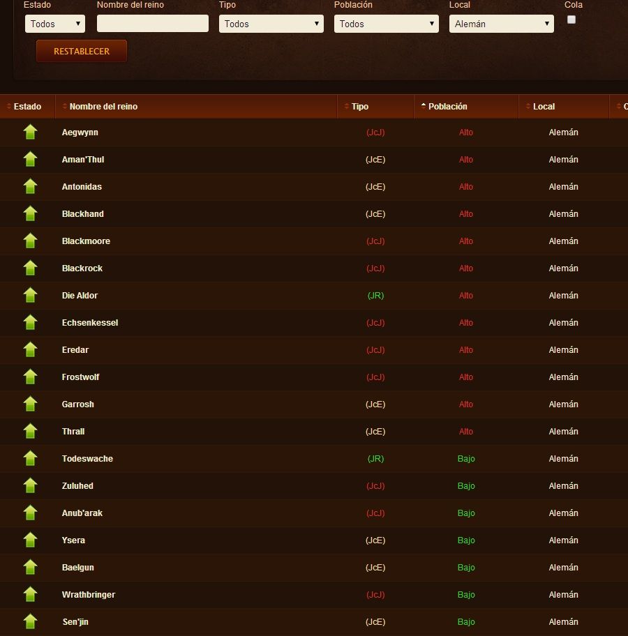This screenshot has height=636, width=628.
Task: Click the green status arrow for Thrall
Action: click(31, 431)
